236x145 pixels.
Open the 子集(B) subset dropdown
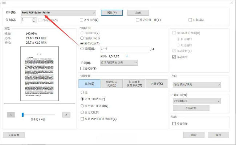click(119, 63)
